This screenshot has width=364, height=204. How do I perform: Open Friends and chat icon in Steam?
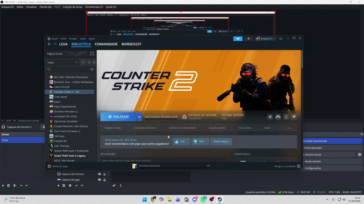(299, 166)
